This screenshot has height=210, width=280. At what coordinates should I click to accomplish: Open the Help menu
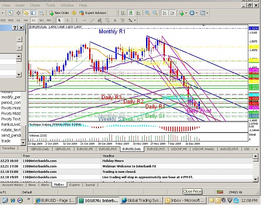click(x=83, y=5)
